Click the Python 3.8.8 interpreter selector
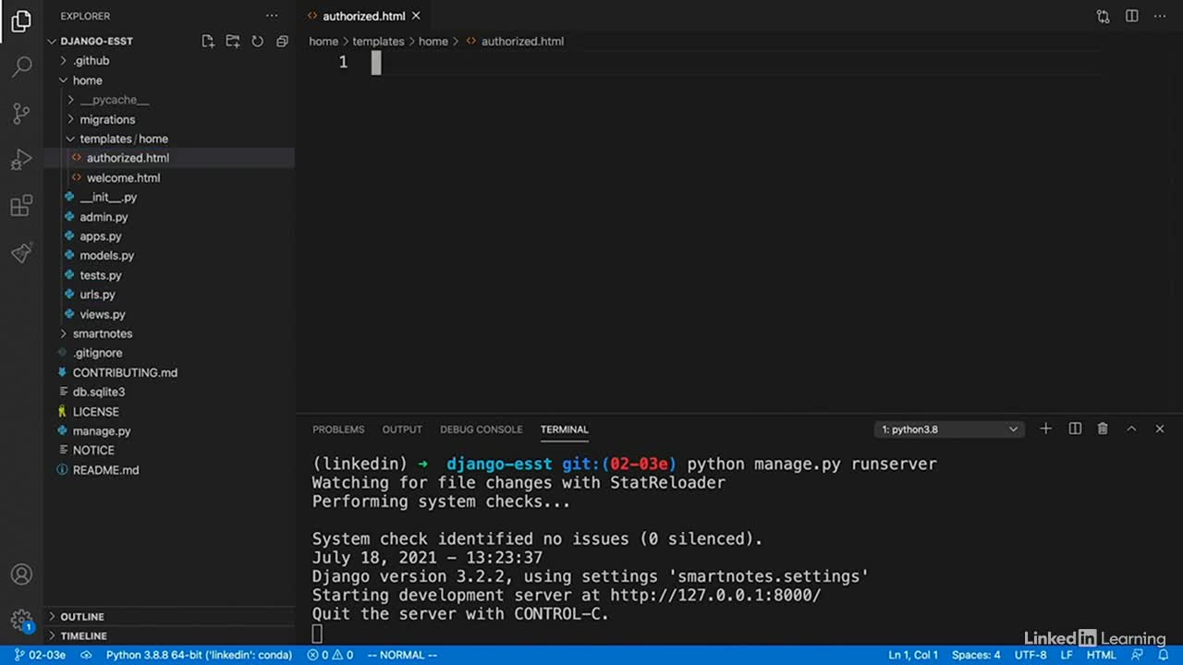The width and height of the screenshot is (1183, 665). pyautogui.click(x=199, y=655)
